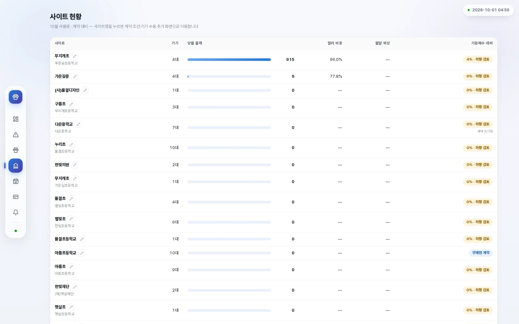Click the pencil icon next to 햇살초
The height and width of the screenshot is (324, 519).
click(x=71, y=307)
